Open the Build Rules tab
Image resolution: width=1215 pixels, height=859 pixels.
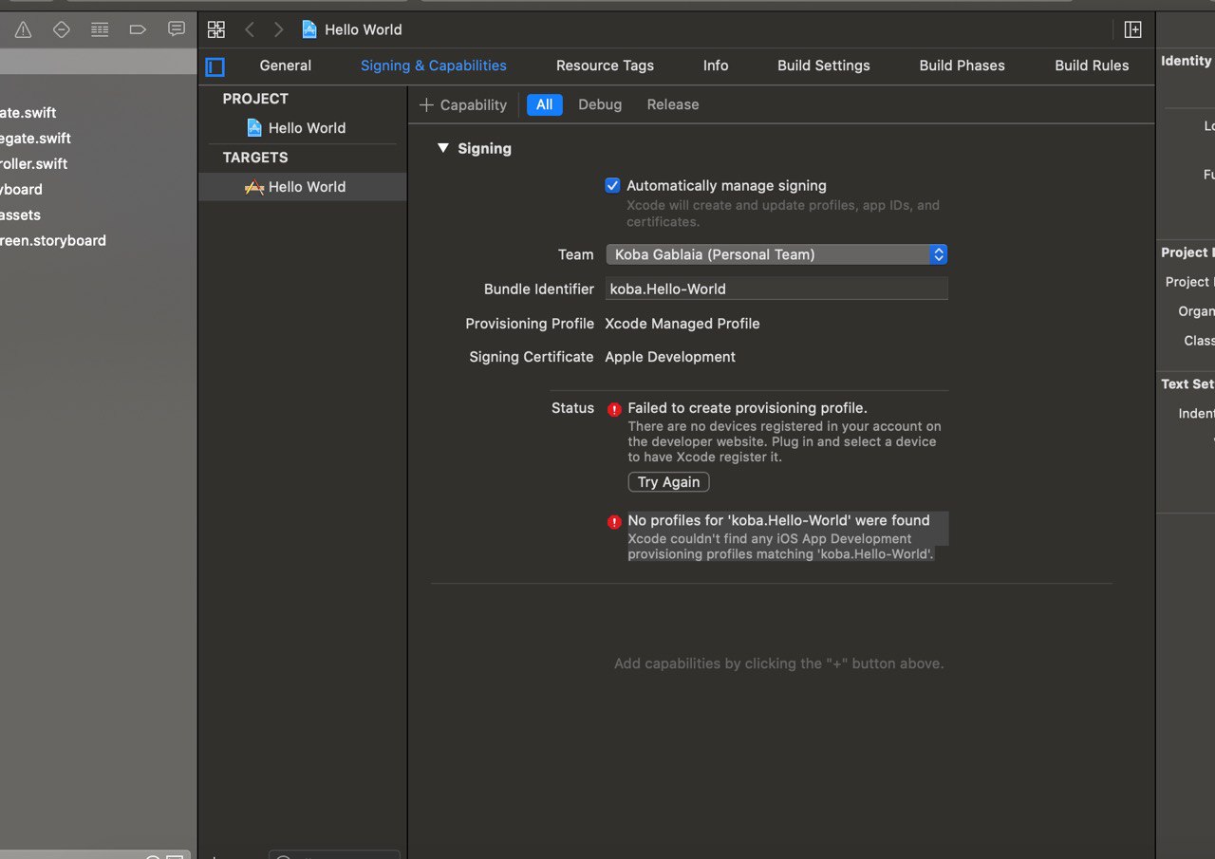1092,65
